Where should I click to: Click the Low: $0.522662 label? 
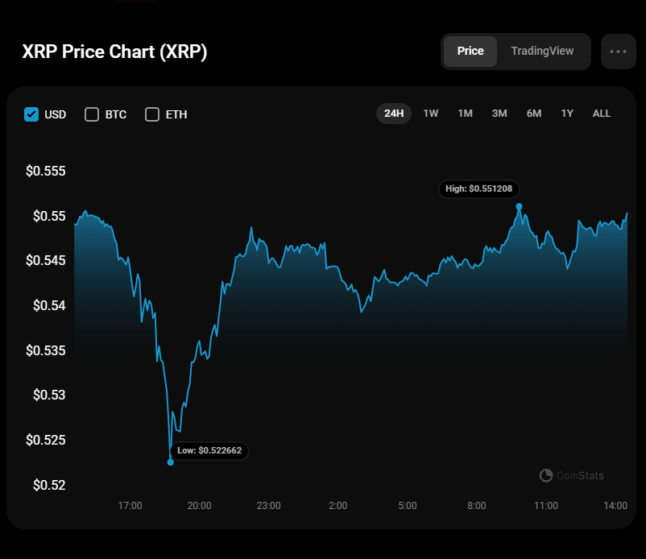(209, 451)
